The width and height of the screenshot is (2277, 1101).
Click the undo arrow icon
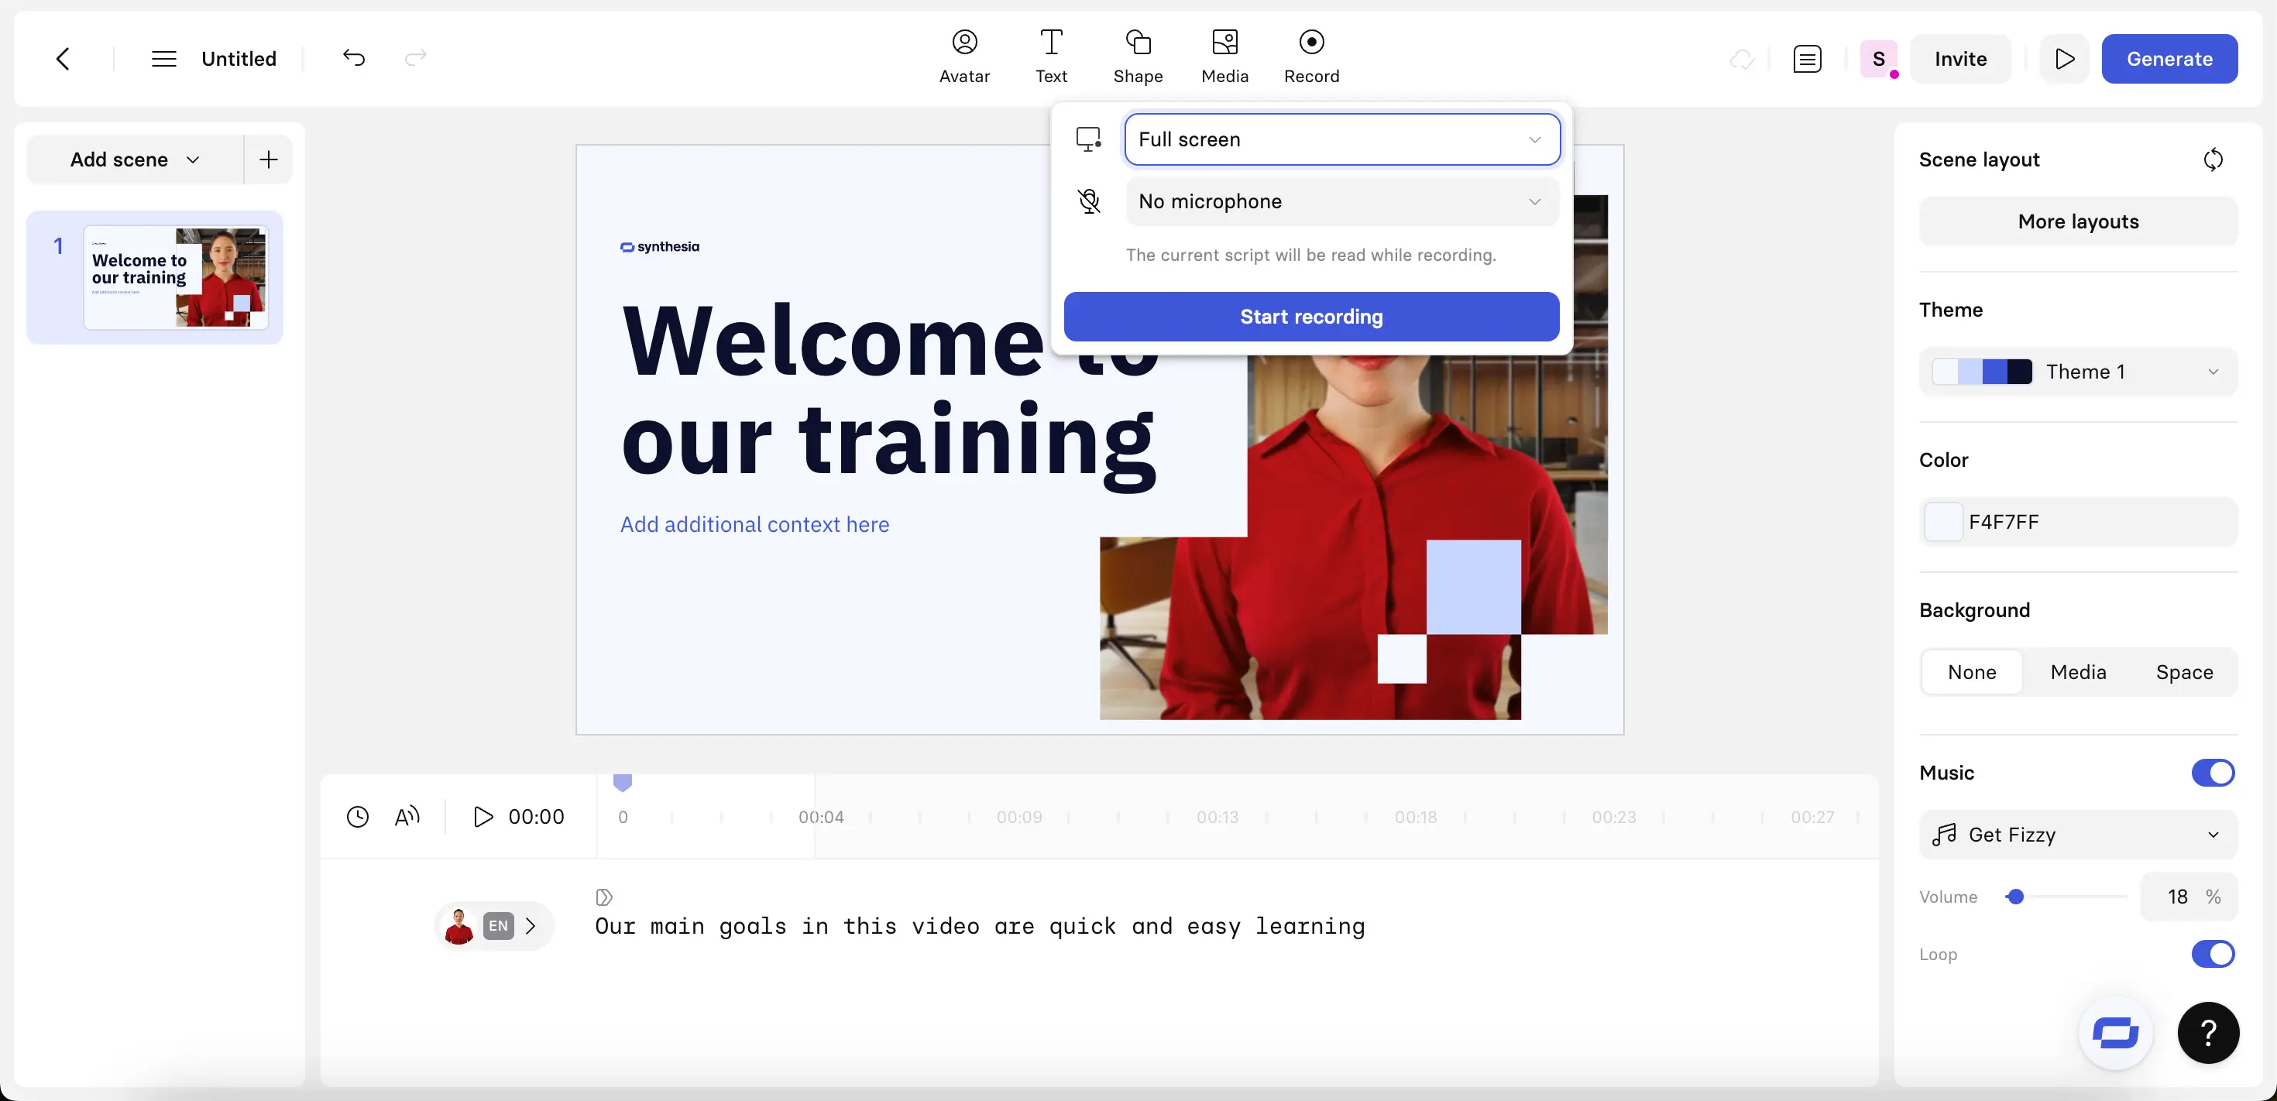coord(354,58)
